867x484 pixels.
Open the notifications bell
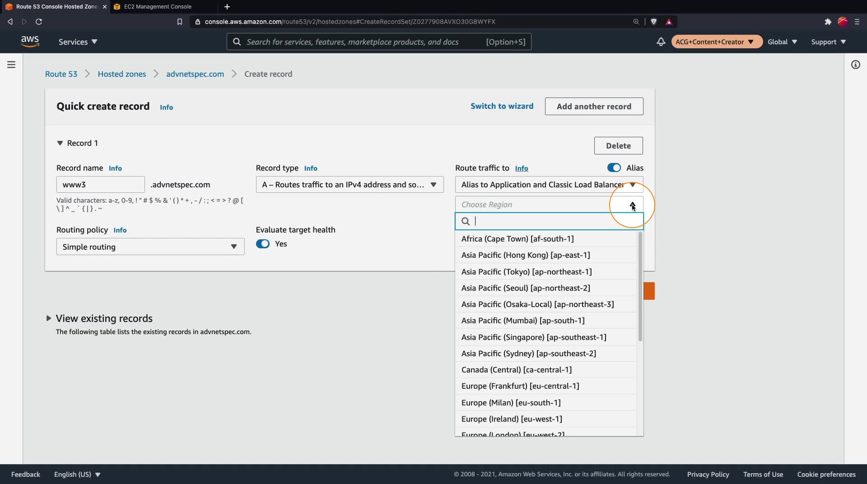(x=661, y=42)
